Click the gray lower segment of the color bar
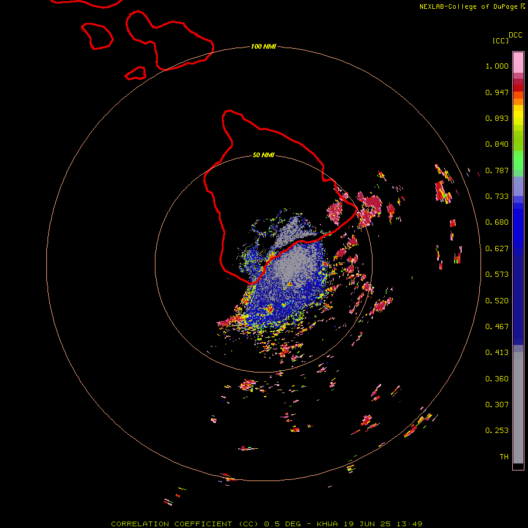The width and height of the screenshot is (528, 528). click(x=518, y=408)
